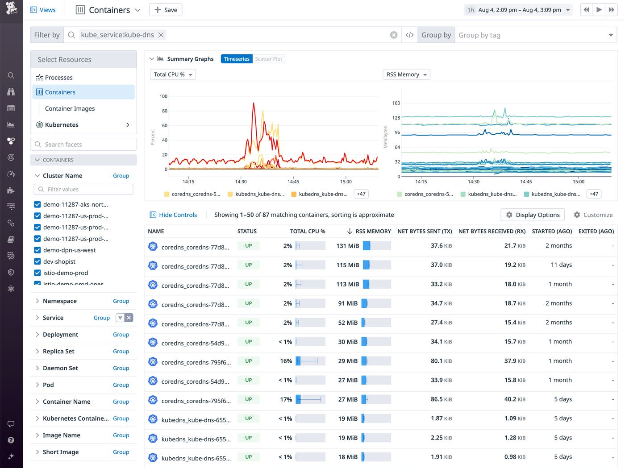Open the Total CPU % metric dropdown
This screenshot has width=625, height=468.
173,75
